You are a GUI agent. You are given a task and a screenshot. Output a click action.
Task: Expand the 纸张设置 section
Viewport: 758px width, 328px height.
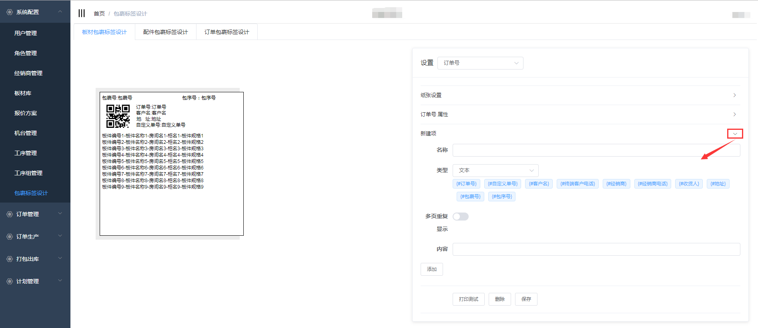click(x=734, y=95)
